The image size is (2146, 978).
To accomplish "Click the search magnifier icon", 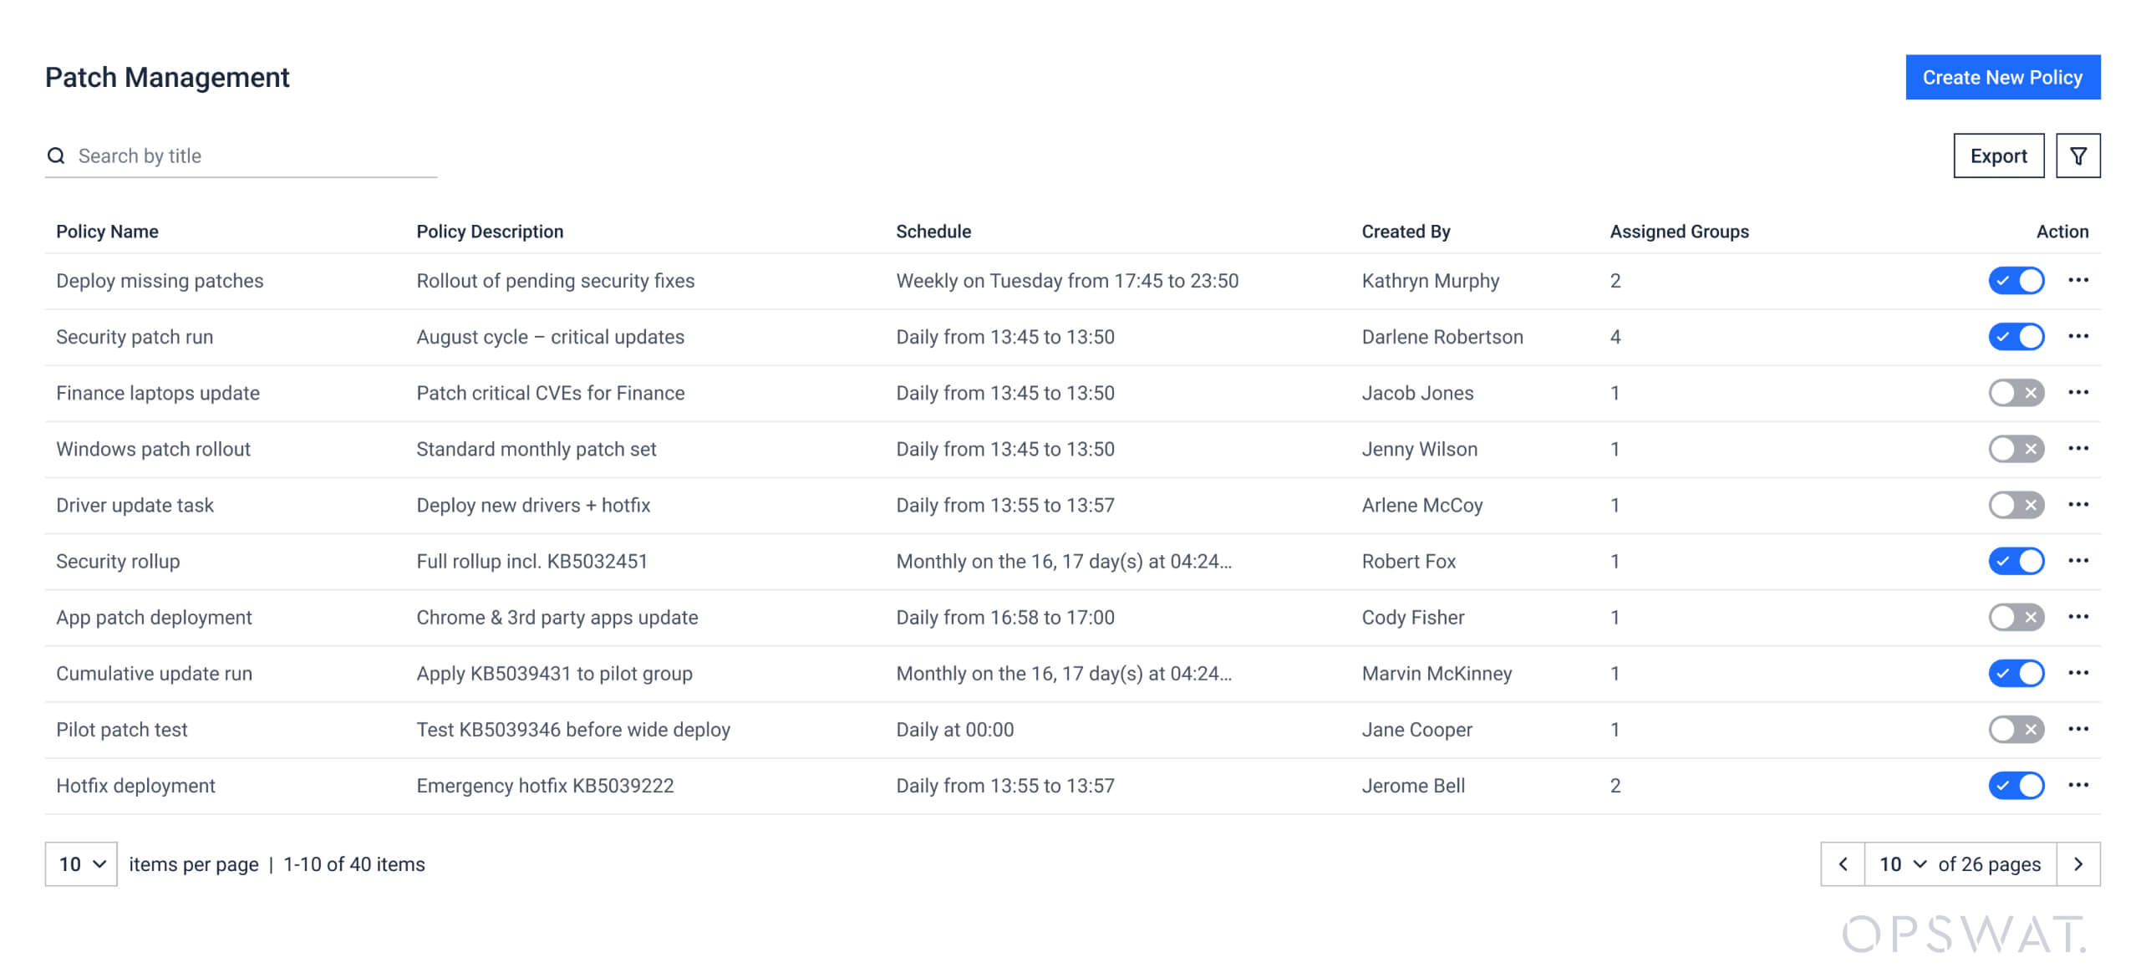I will [56, 155].
